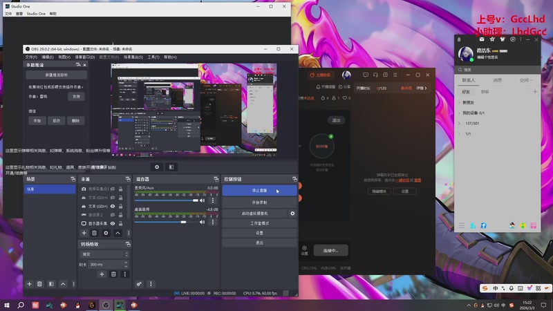553x311 pixels.
Task: Open OBS Scene Collection menu
Action: 133,57
